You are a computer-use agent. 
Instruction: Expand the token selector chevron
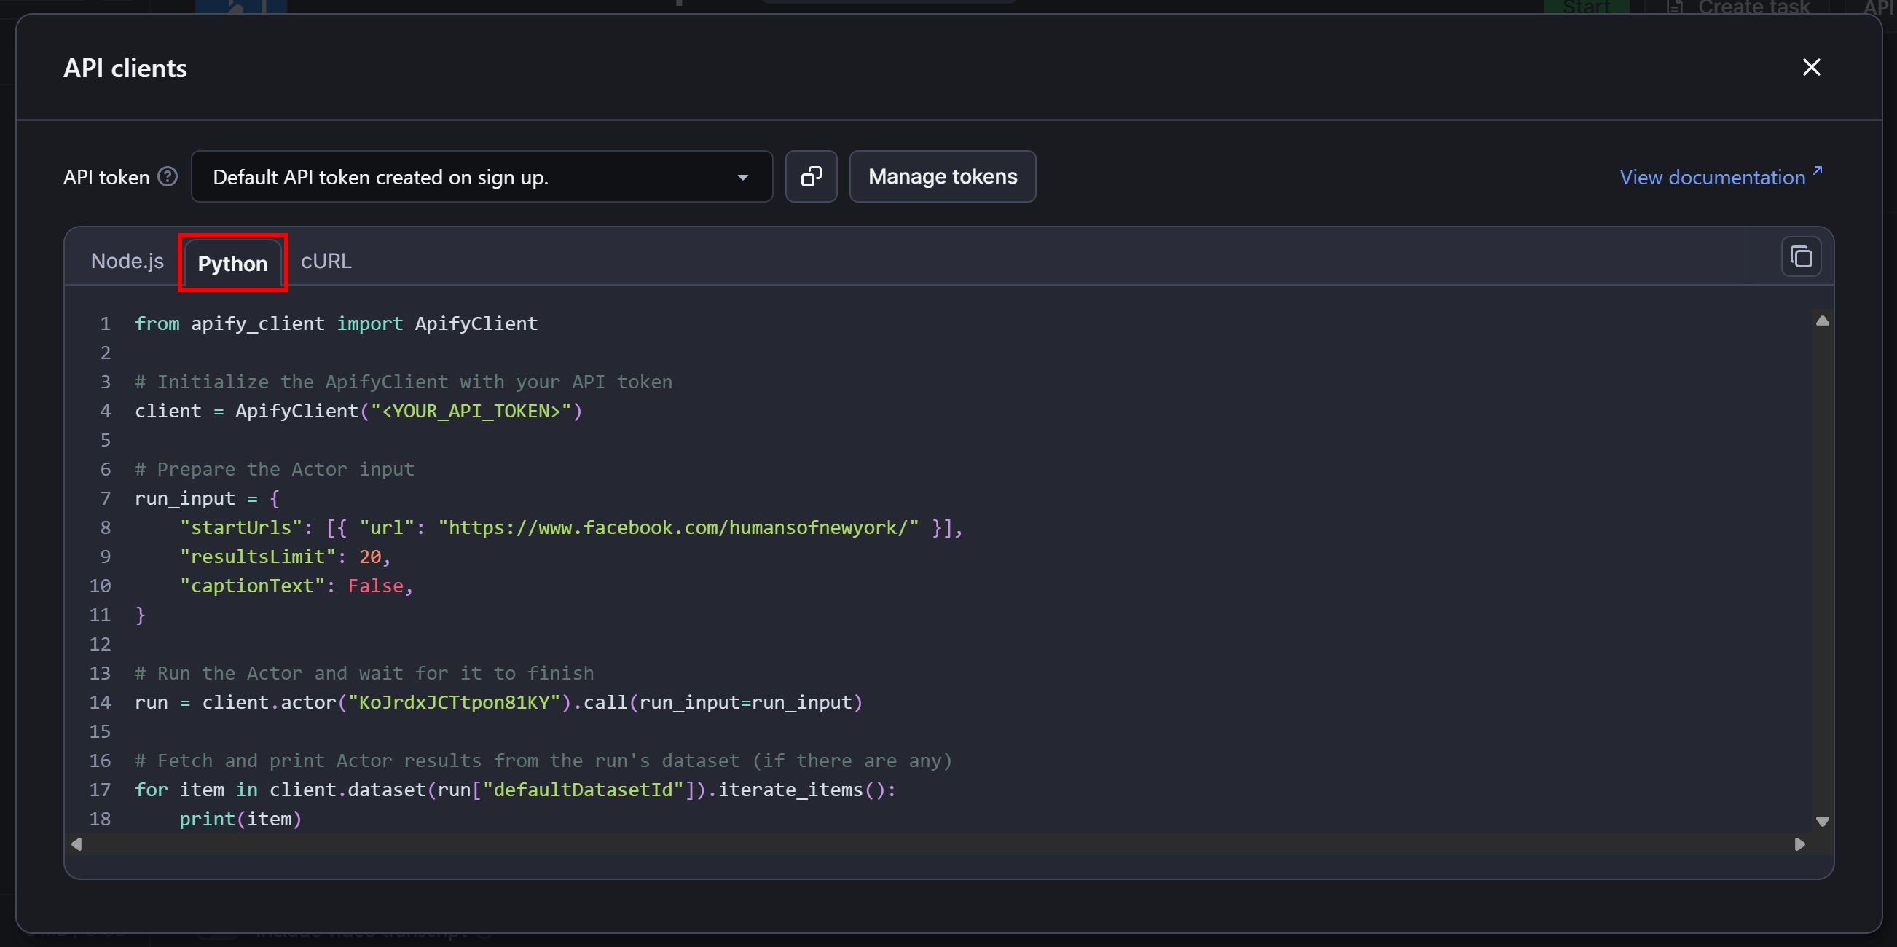pos(743,176)
